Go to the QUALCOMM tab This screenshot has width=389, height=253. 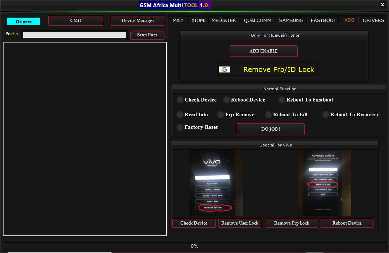(257, 21)
